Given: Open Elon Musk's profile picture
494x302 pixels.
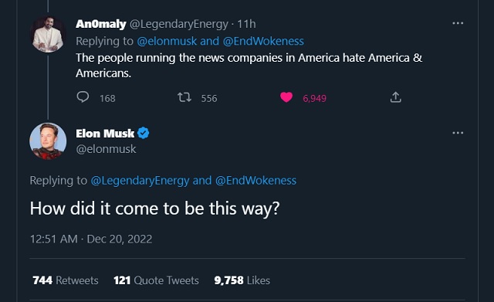Looking at the screenshot, I should [x=48, y=141].
